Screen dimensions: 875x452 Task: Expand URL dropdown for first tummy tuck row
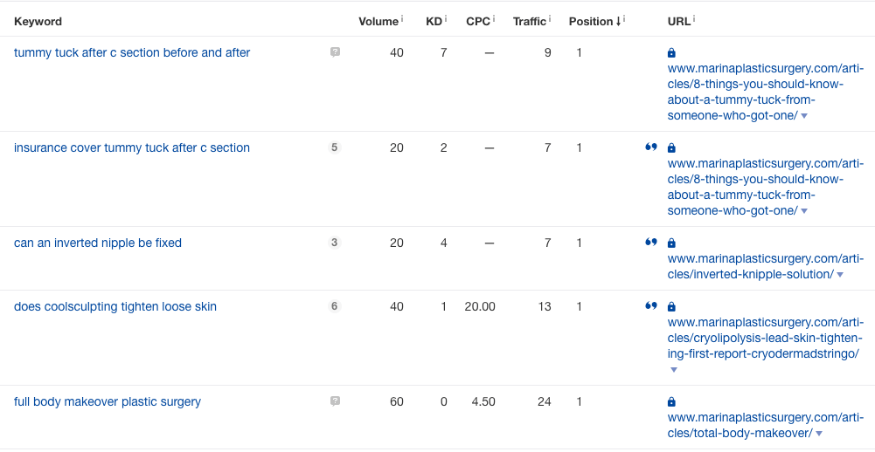point(804,116)
